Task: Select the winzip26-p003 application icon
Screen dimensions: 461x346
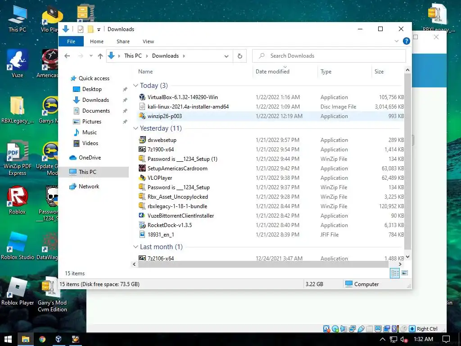Action: [142, 116]
